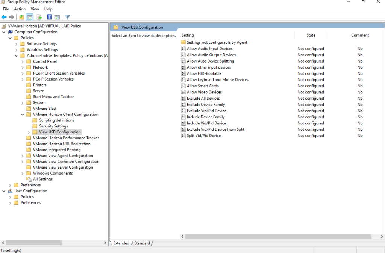The height and width of the screenshot is (253, 385).
Task: Click the Back arrow toolbar icon
Action: pos(4,17)
